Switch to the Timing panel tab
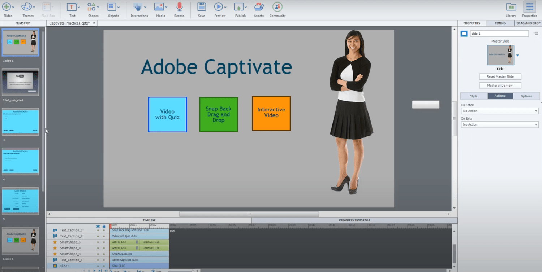Viewport: 542px width, 272px height. point(500,23)
